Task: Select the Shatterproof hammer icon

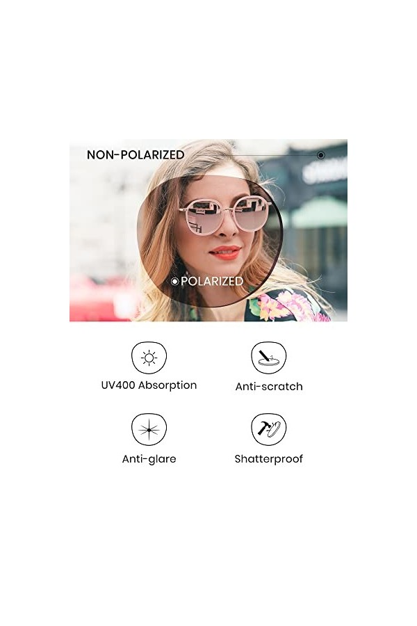Action: 268,430
